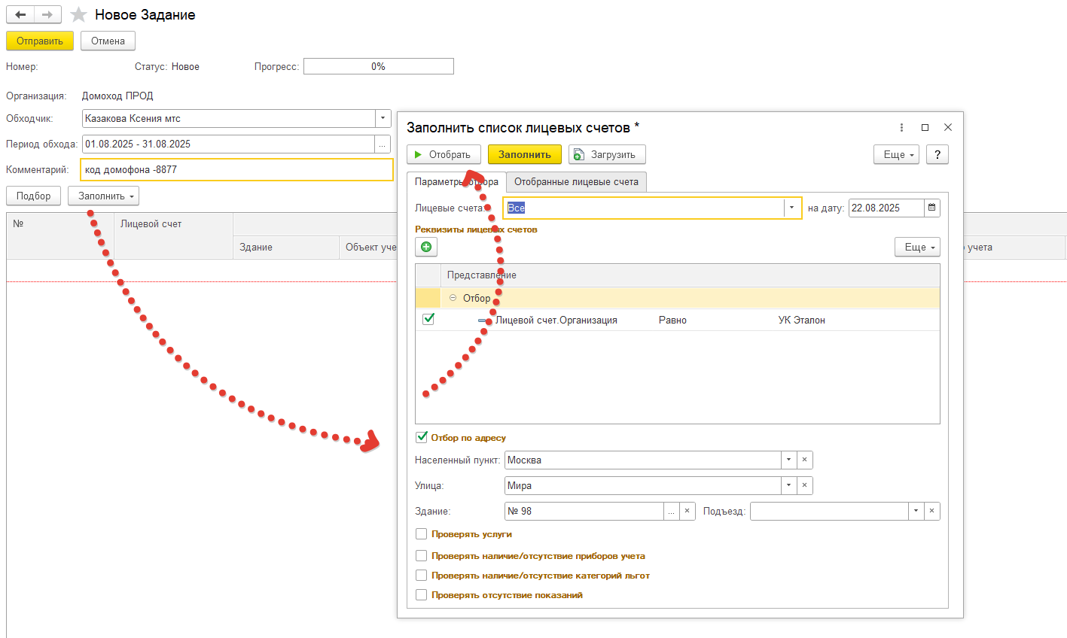Enable the Проверять услуги checkbox
Viewport: 1067px width, 638px height.
[x=422, y=534]
